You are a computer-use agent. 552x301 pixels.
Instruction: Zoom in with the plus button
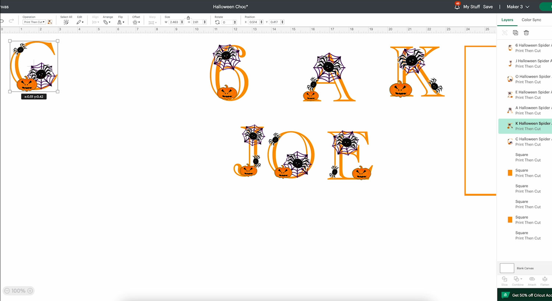click(x=30, y=291)
